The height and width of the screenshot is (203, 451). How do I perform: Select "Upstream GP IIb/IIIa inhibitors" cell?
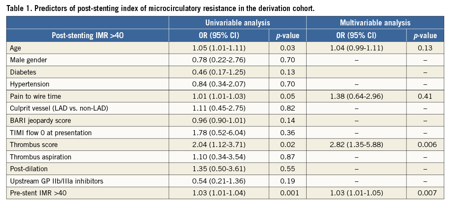tap(53, 181)
